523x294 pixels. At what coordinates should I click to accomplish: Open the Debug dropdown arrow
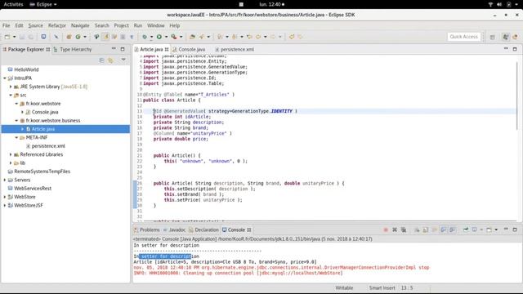pyautogui.click(x=151, y=37)
